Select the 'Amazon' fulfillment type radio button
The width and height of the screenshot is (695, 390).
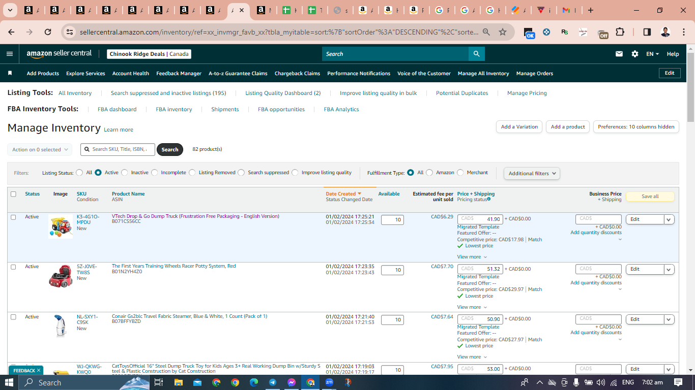point(429,173)
